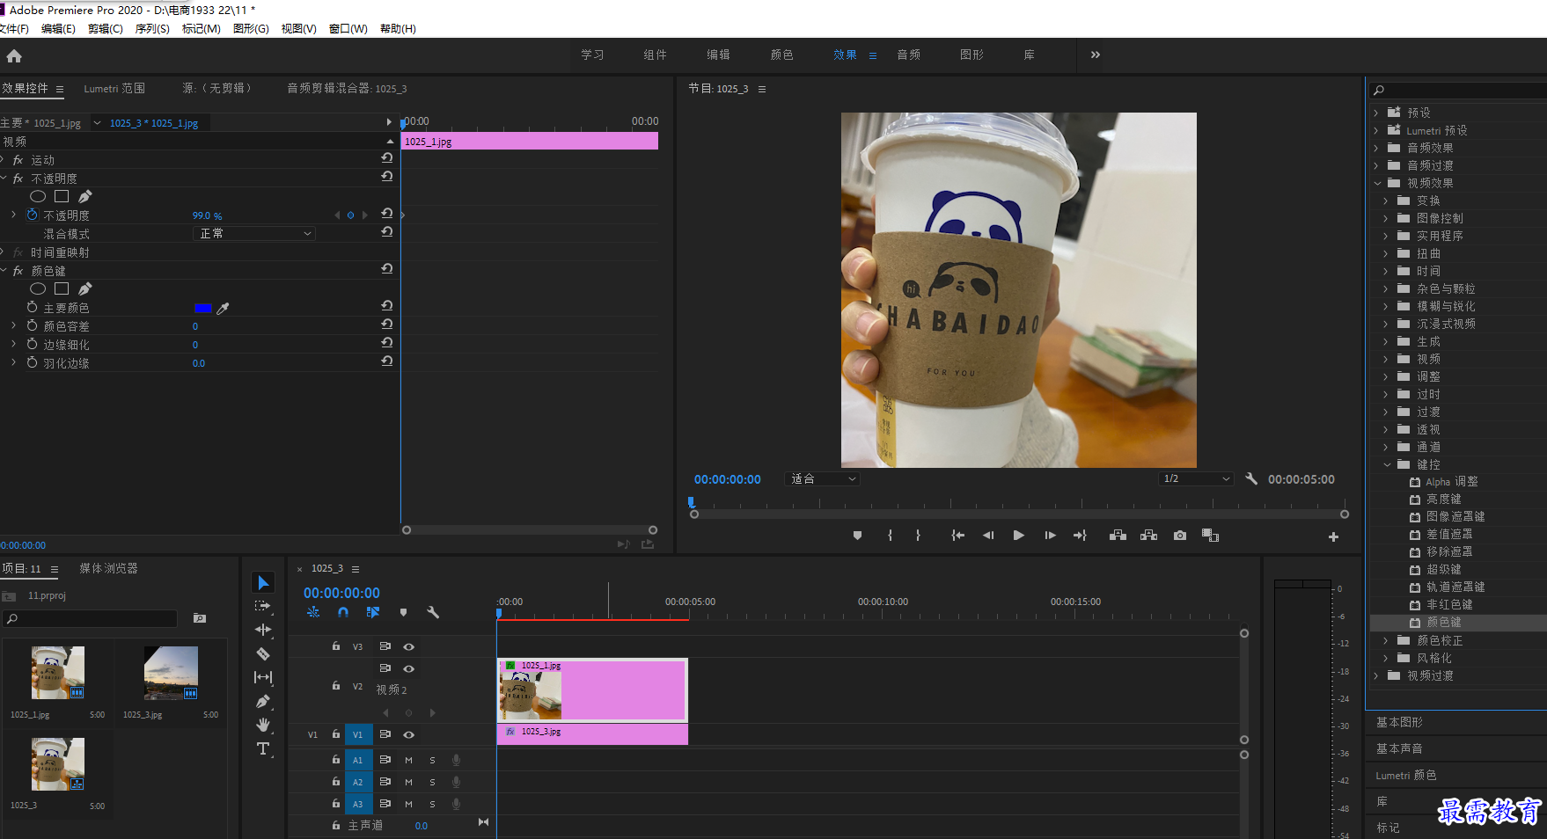Select the Razor tool
The width and height of the screenshot is (1547, 839).
pos(263,653)
